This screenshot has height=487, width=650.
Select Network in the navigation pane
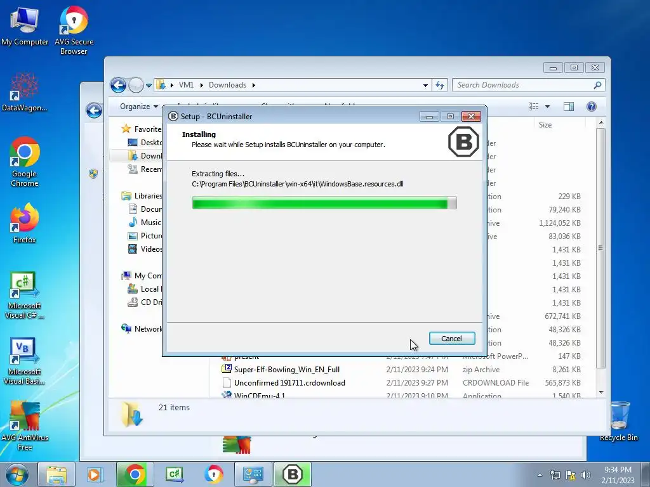pyautogui.click(x=142, y=329)
